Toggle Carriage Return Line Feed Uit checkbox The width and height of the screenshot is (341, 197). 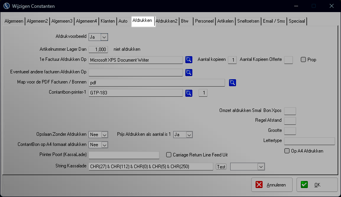[169, 155]
